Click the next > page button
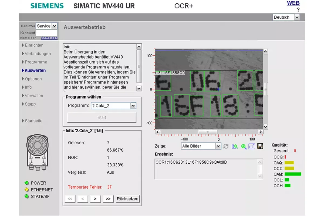The image size is (324, 216). click(95, 199)
